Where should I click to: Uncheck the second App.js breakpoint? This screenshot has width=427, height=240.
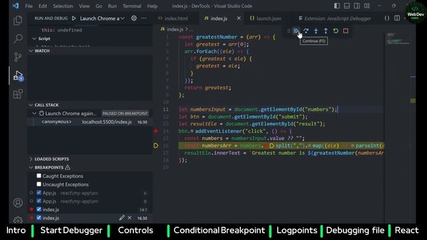tap(39, 201)
